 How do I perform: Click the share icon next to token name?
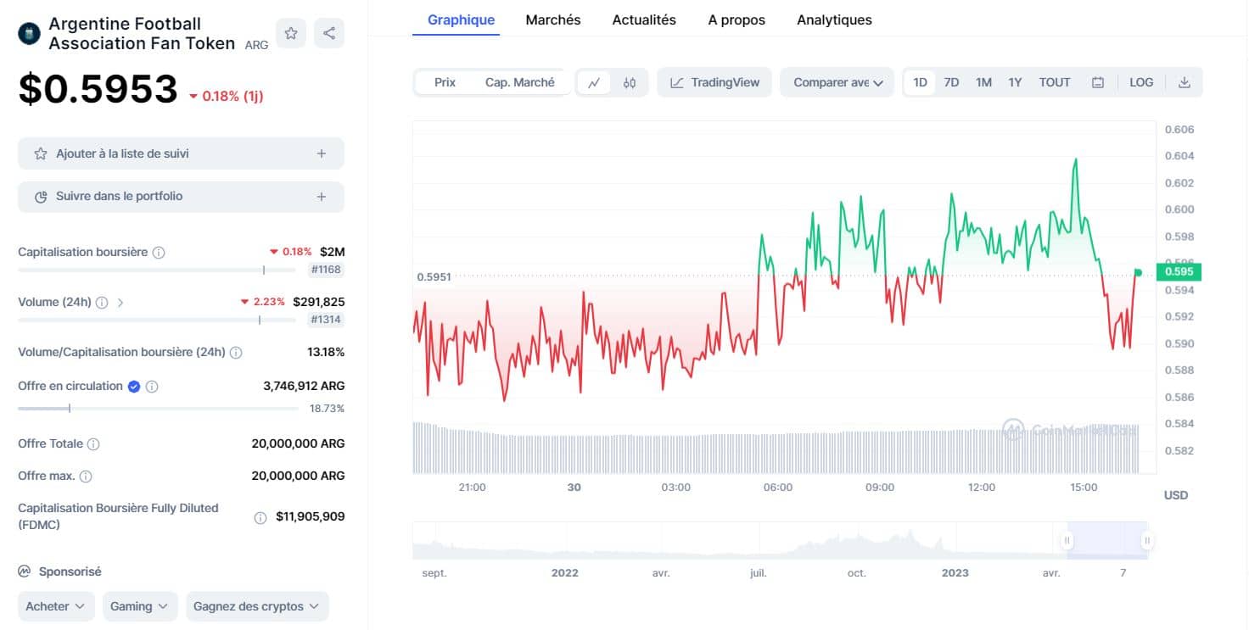(329, 33)
